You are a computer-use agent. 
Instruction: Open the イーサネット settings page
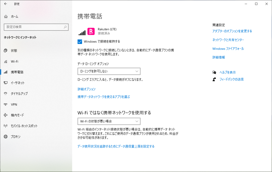[18, 83]
